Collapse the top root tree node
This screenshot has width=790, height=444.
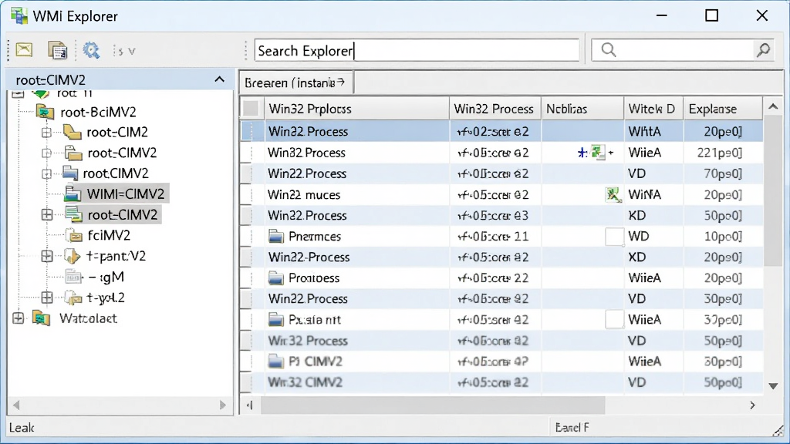pos(19,93)
